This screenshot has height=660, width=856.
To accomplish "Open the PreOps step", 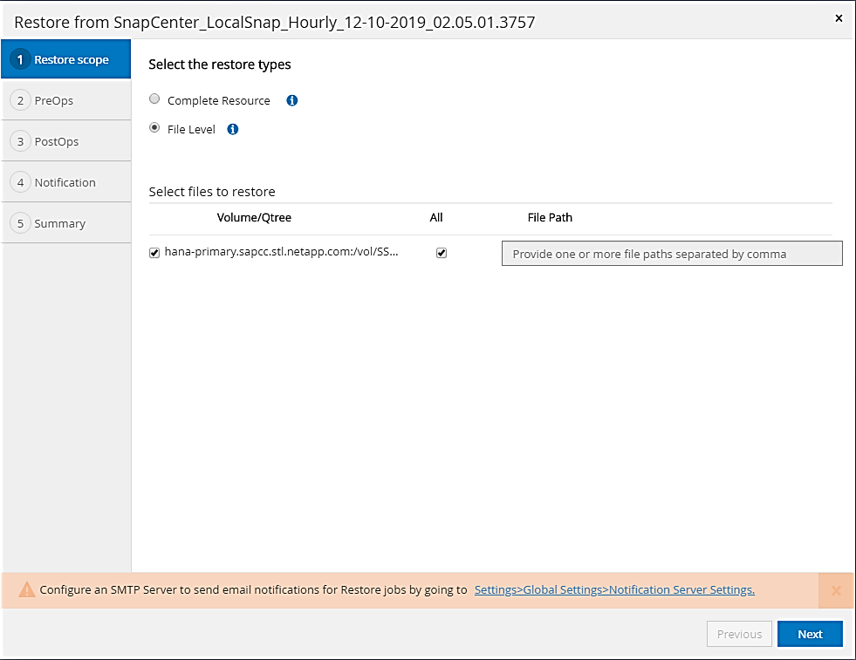I will 54,101.
